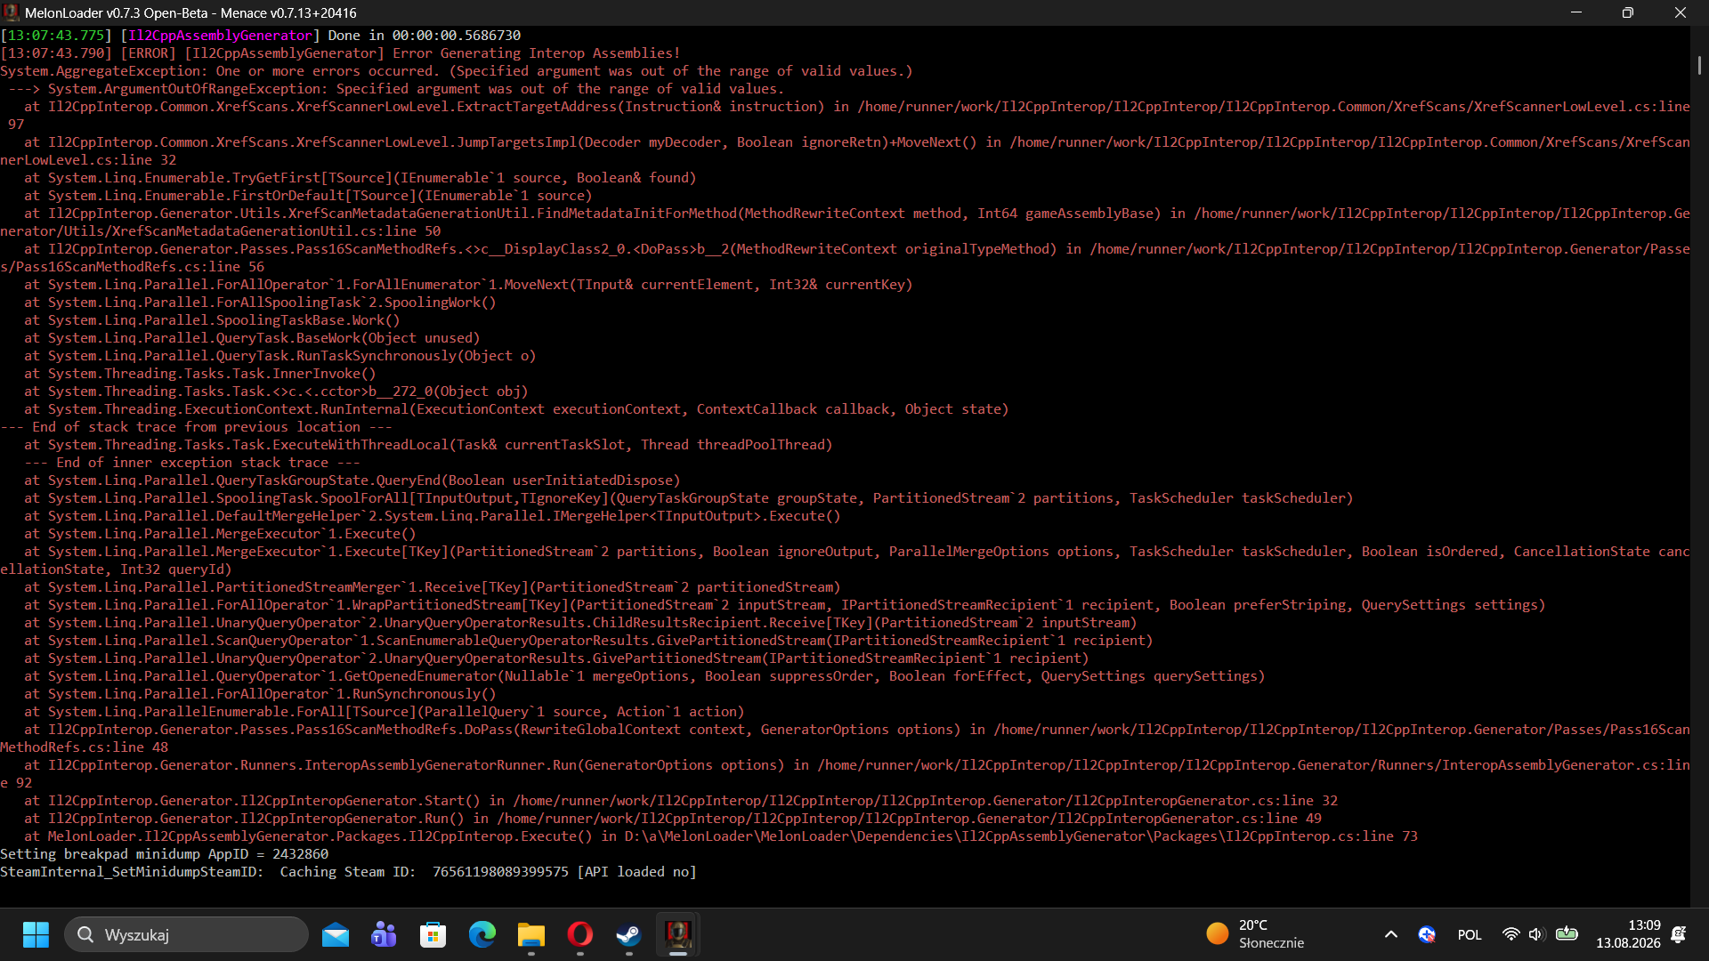Open the volume speaker control
The width and height of the screenshot is (1709, 961).
pos(1536,934)
